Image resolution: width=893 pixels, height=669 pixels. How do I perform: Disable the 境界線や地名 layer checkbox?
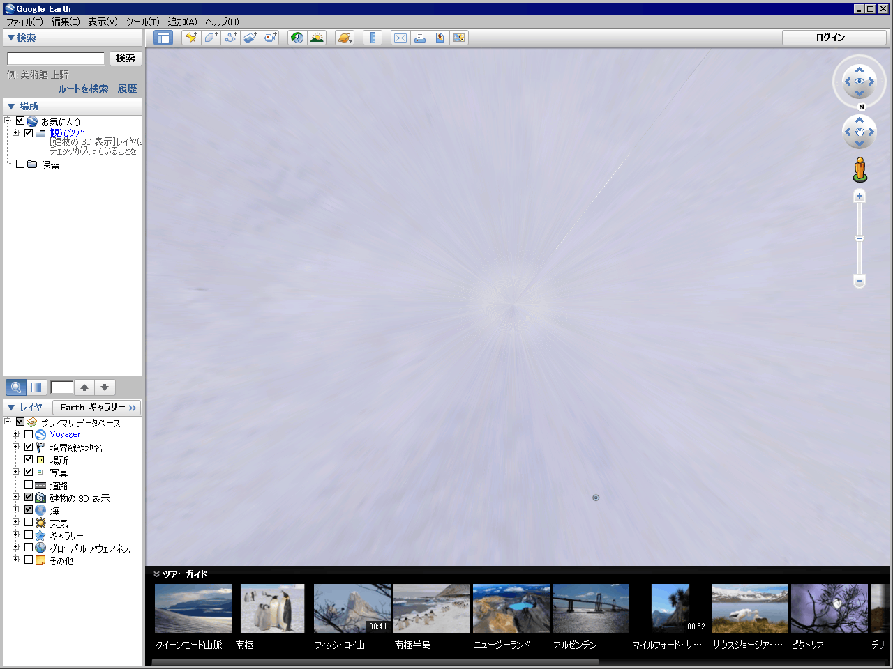(29, 447)
